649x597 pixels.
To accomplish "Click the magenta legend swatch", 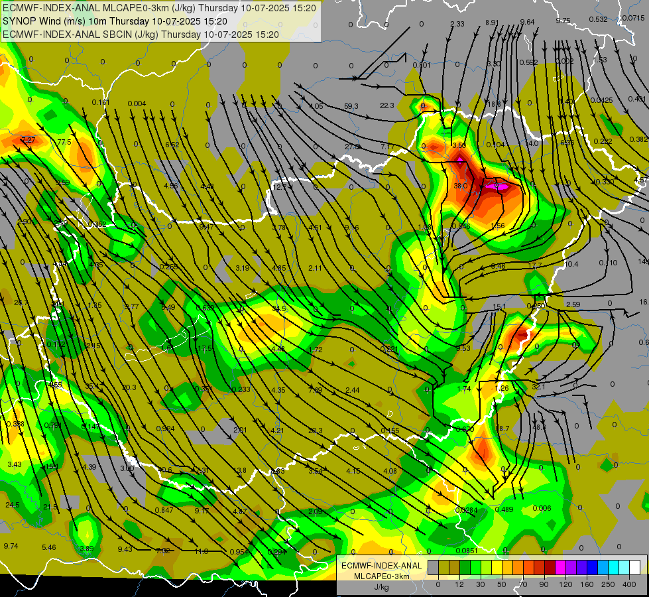I will (x=560, y=568).
